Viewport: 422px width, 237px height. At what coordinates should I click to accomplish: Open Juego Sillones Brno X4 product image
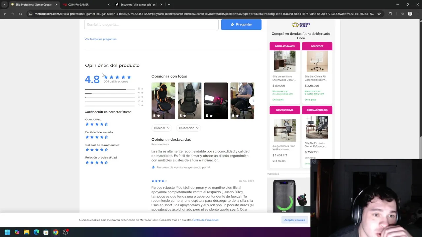285,130
